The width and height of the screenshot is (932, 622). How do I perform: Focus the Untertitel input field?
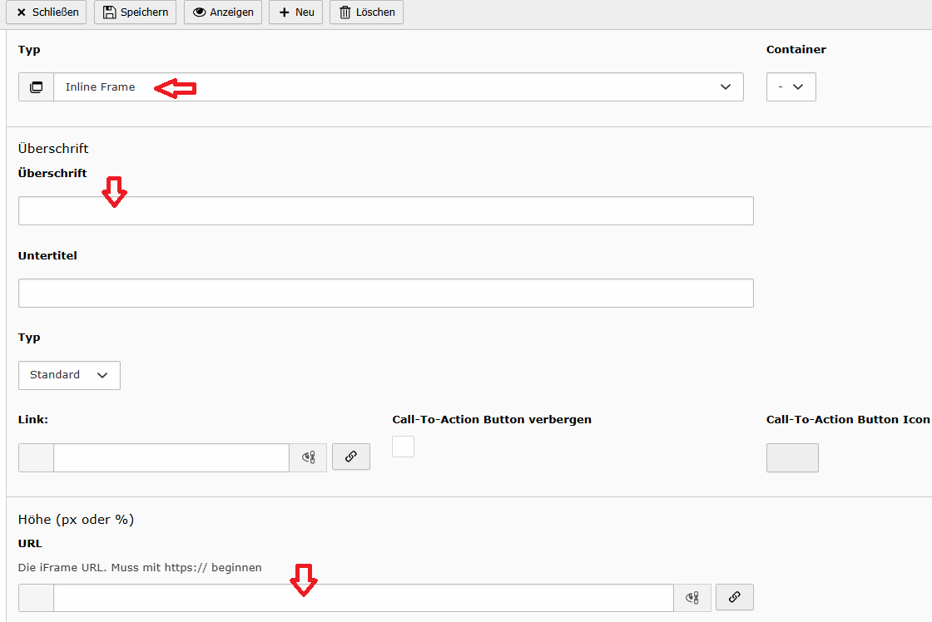(385, 294)
